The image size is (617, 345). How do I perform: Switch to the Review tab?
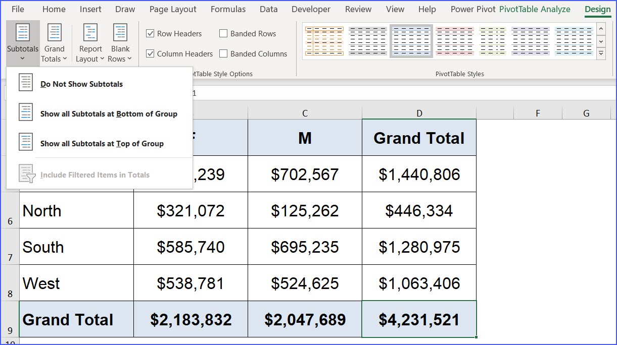(x=357, y=9)
